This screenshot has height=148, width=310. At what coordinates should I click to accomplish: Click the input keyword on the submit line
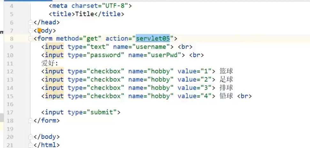click(x=54, y=112)
